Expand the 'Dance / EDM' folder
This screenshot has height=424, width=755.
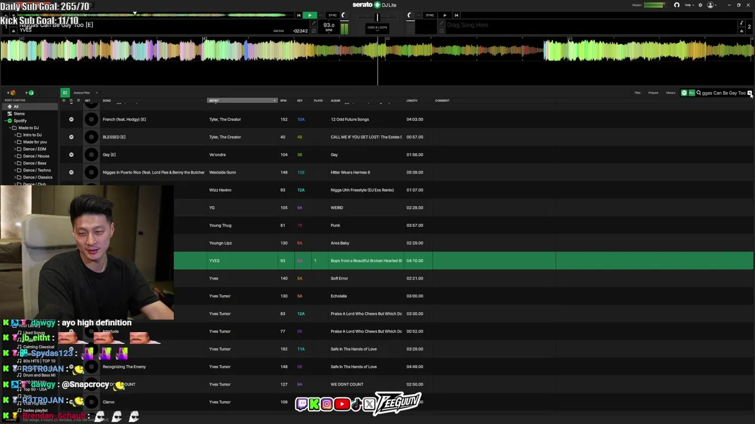point(14,149)
